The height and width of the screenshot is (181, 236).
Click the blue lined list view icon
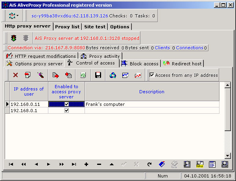(x=212, y=164)
